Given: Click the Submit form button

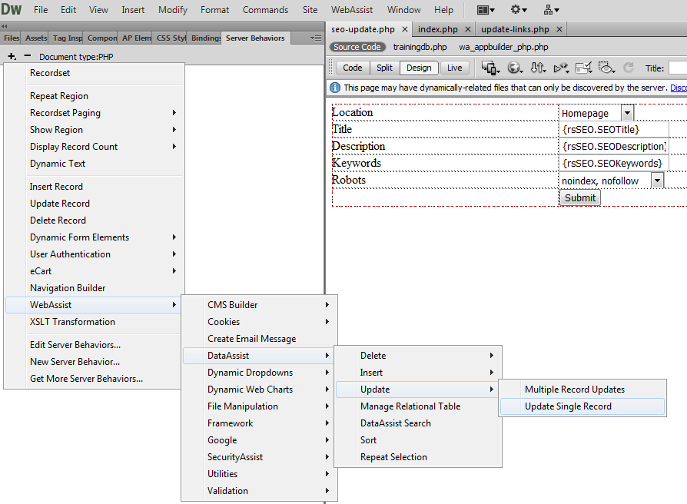Looking at the screenshot, I should 580,198.
